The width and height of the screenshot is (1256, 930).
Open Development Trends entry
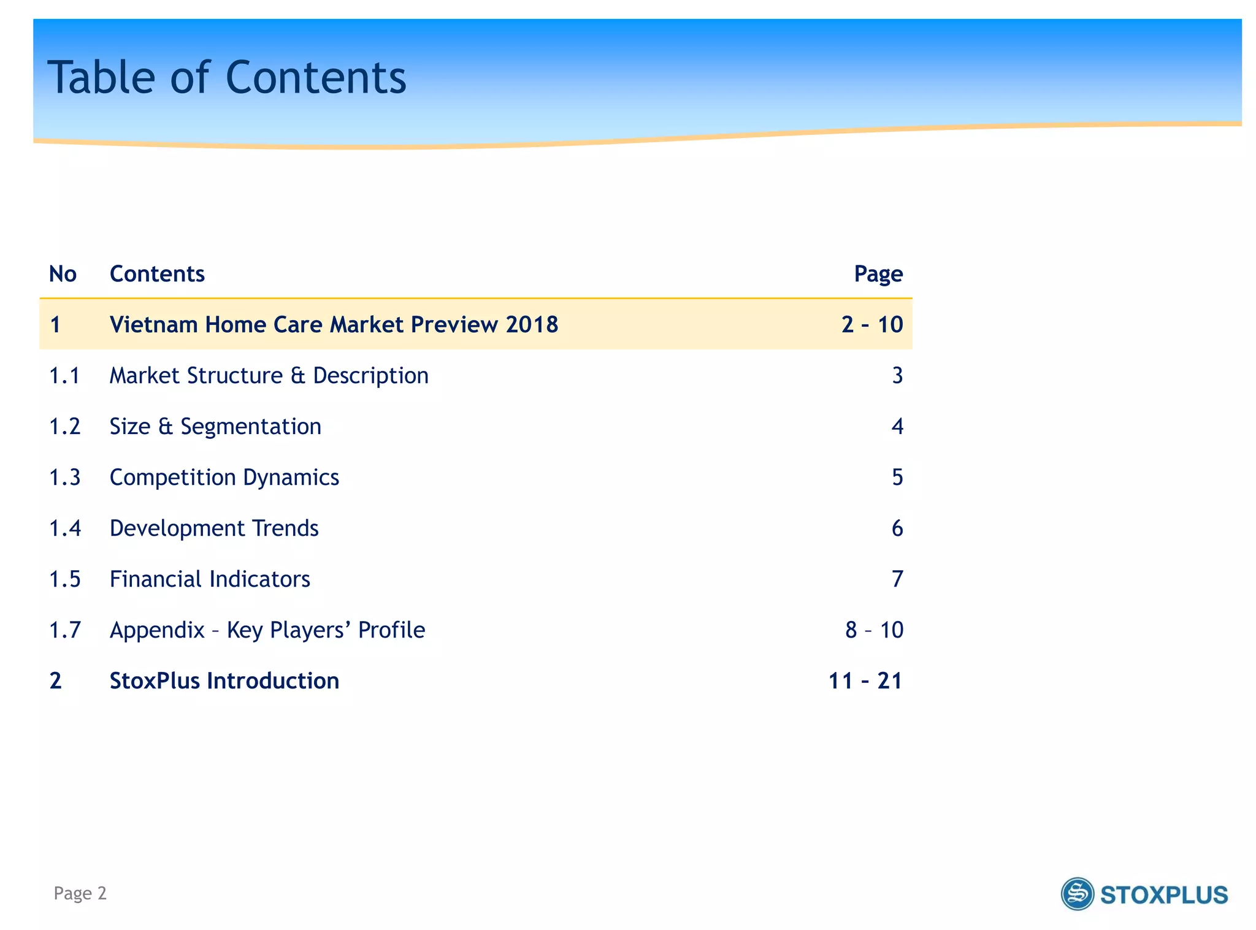pyautogui.click(x=214, y=528)
